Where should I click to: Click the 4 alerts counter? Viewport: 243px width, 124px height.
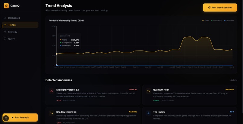coord(234,80)
